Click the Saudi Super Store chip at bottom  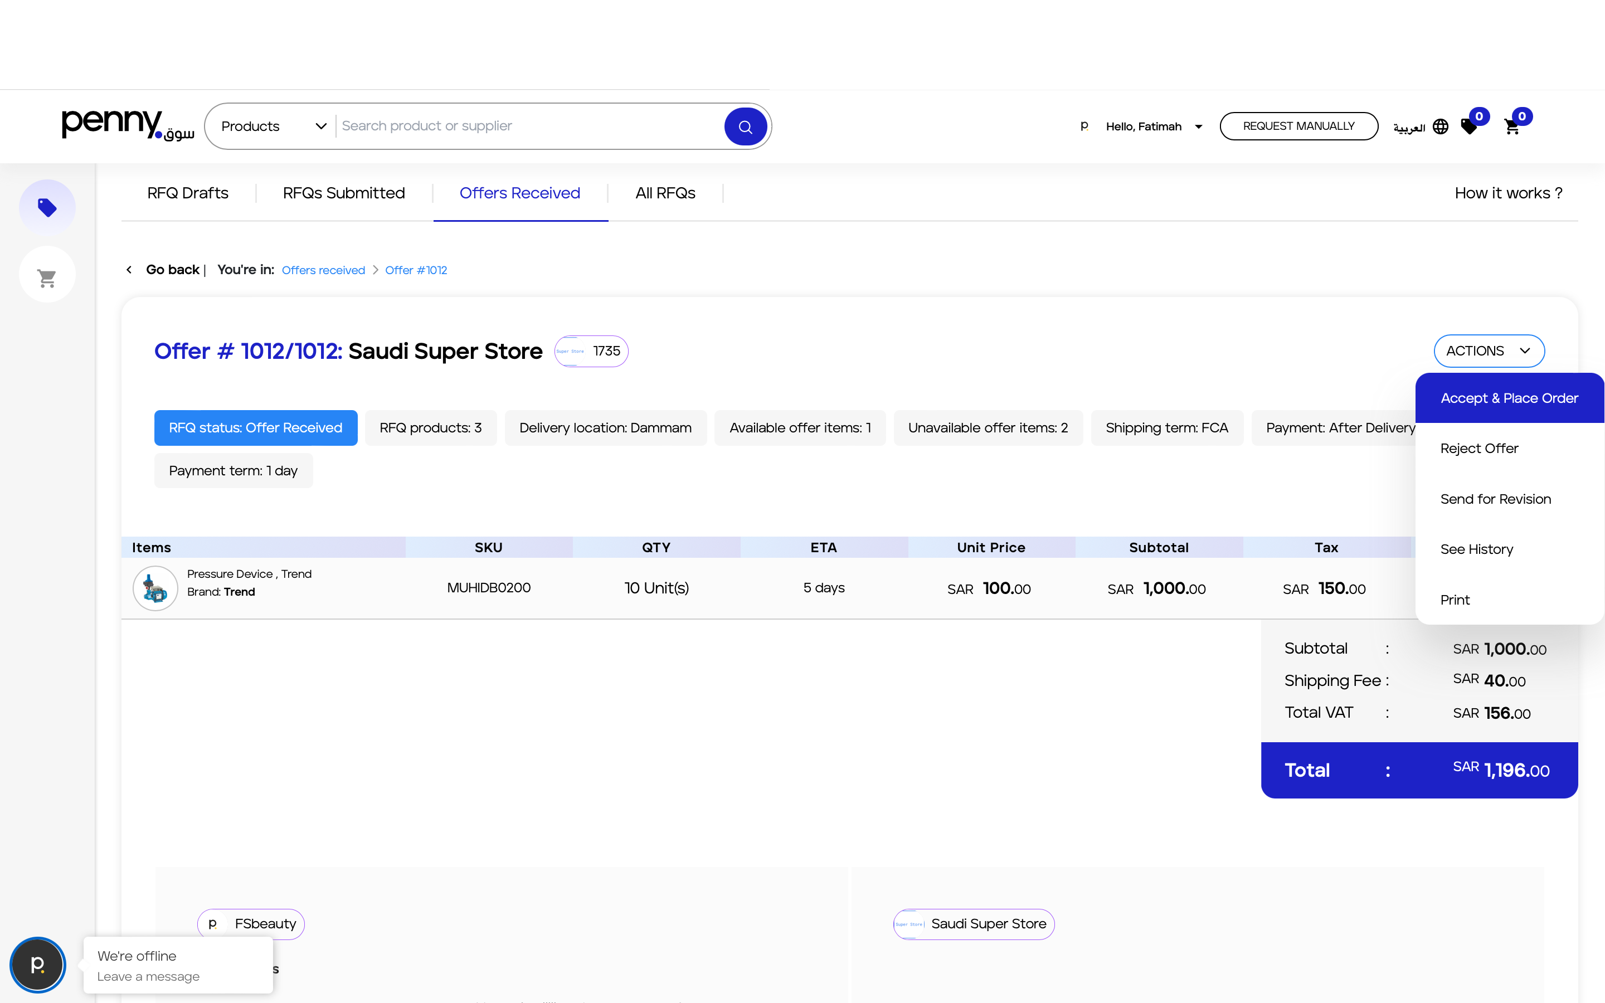tap(974, 923)
